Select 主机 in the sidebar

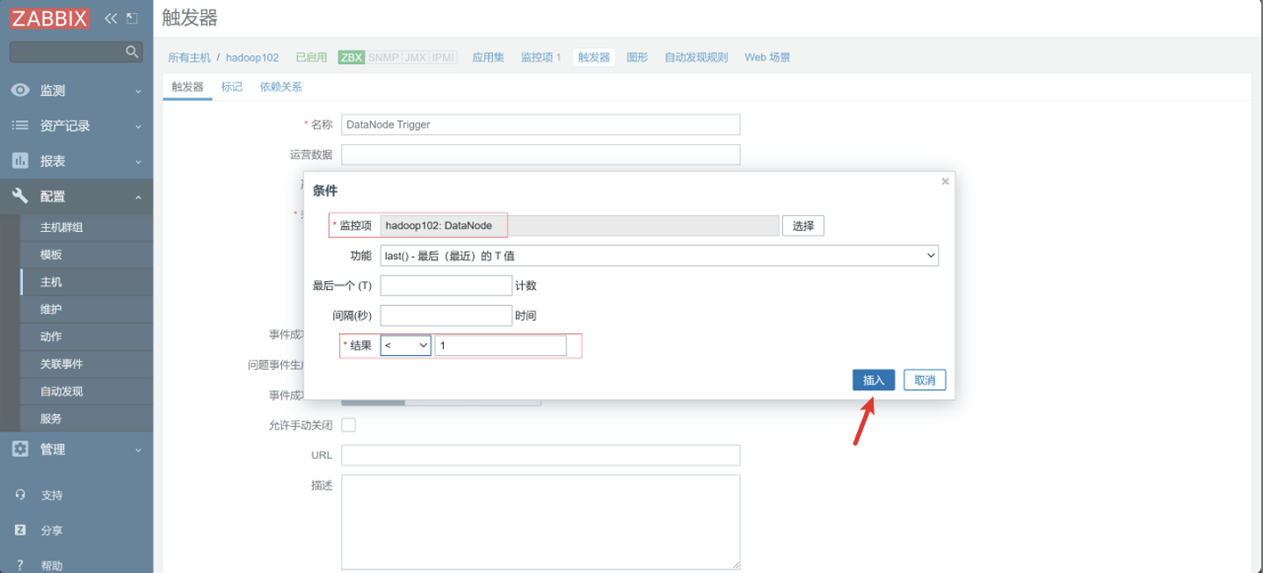[51, 282]
